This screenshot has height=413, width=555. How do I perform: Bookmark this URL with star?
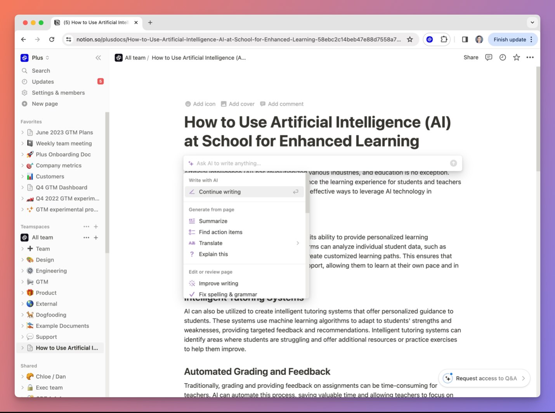(x=410, y=39)
